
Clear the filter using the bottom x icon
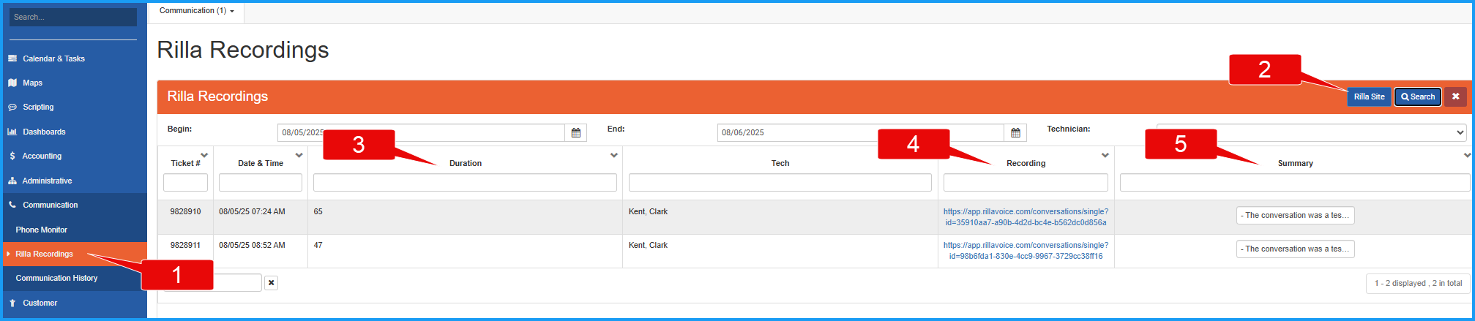(x=271, y=283)
